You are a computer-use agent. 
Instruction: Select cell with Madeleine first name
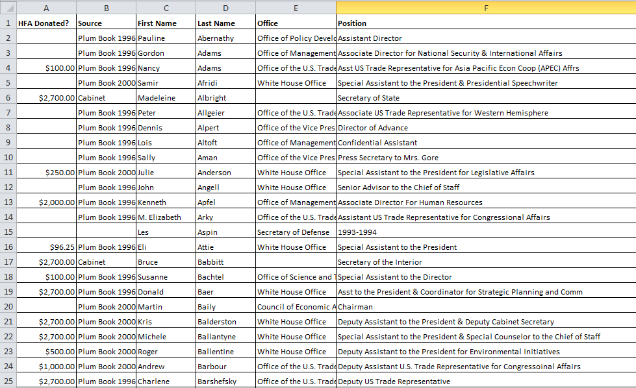click(x=166, y=97)
